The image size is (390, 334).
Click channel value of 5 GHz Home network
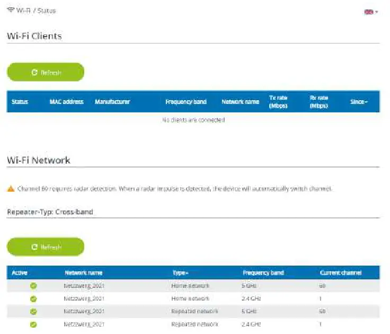coord(322,286)
